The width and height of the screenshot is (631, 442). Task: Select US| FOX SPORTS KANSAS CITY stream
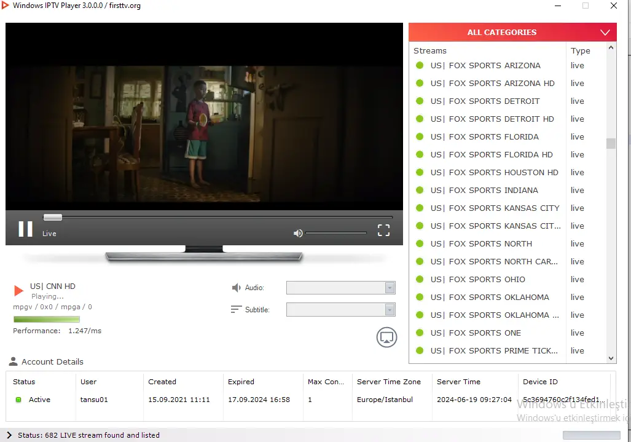tap(495, 208)
